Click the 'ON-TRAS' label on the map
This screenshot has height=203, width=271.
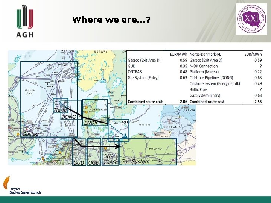[x=110, y=159]
